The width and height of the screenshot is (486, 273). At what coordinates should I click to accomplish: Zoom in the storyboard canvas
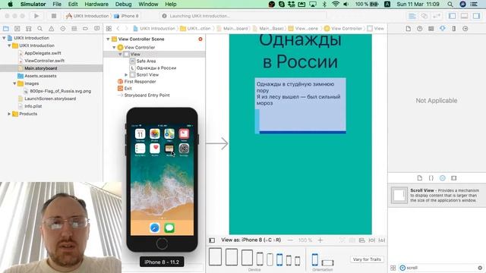click(x=320, y=240)
